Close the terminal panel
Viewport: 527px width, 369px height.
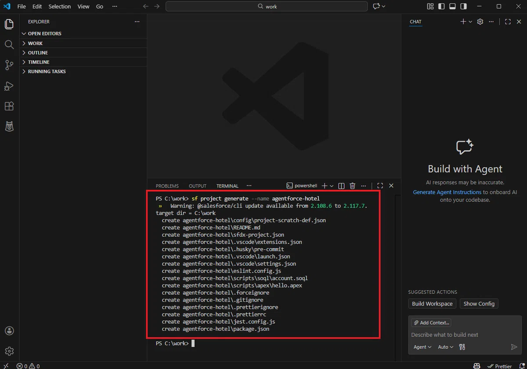click(391, 186)
